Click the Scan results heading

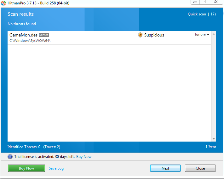20,14
